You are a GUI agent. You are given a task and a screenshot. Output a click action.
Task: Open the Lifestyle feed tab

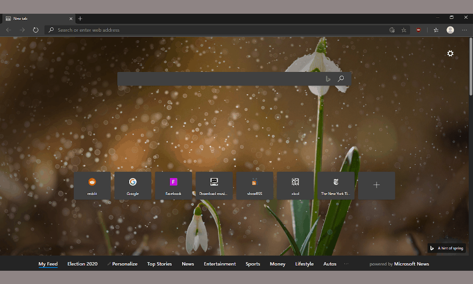coord(304,264)
